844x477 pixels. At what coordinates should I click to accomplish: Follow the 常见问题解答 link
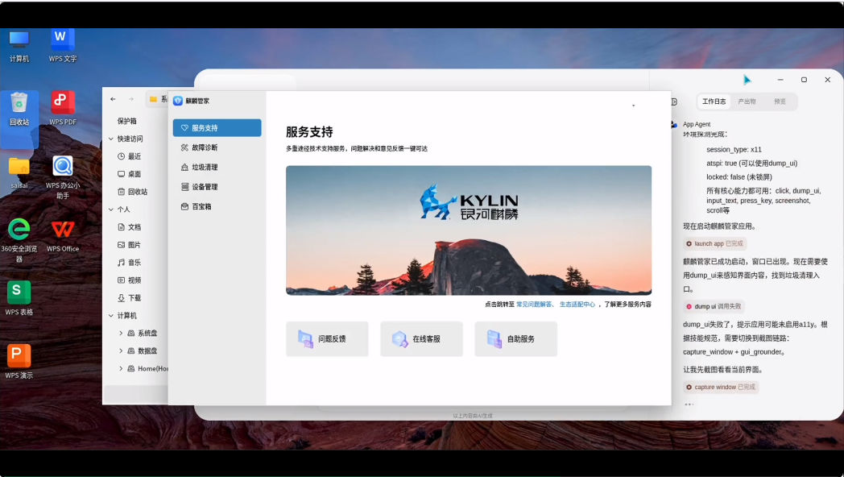click(x=534, y=305)
